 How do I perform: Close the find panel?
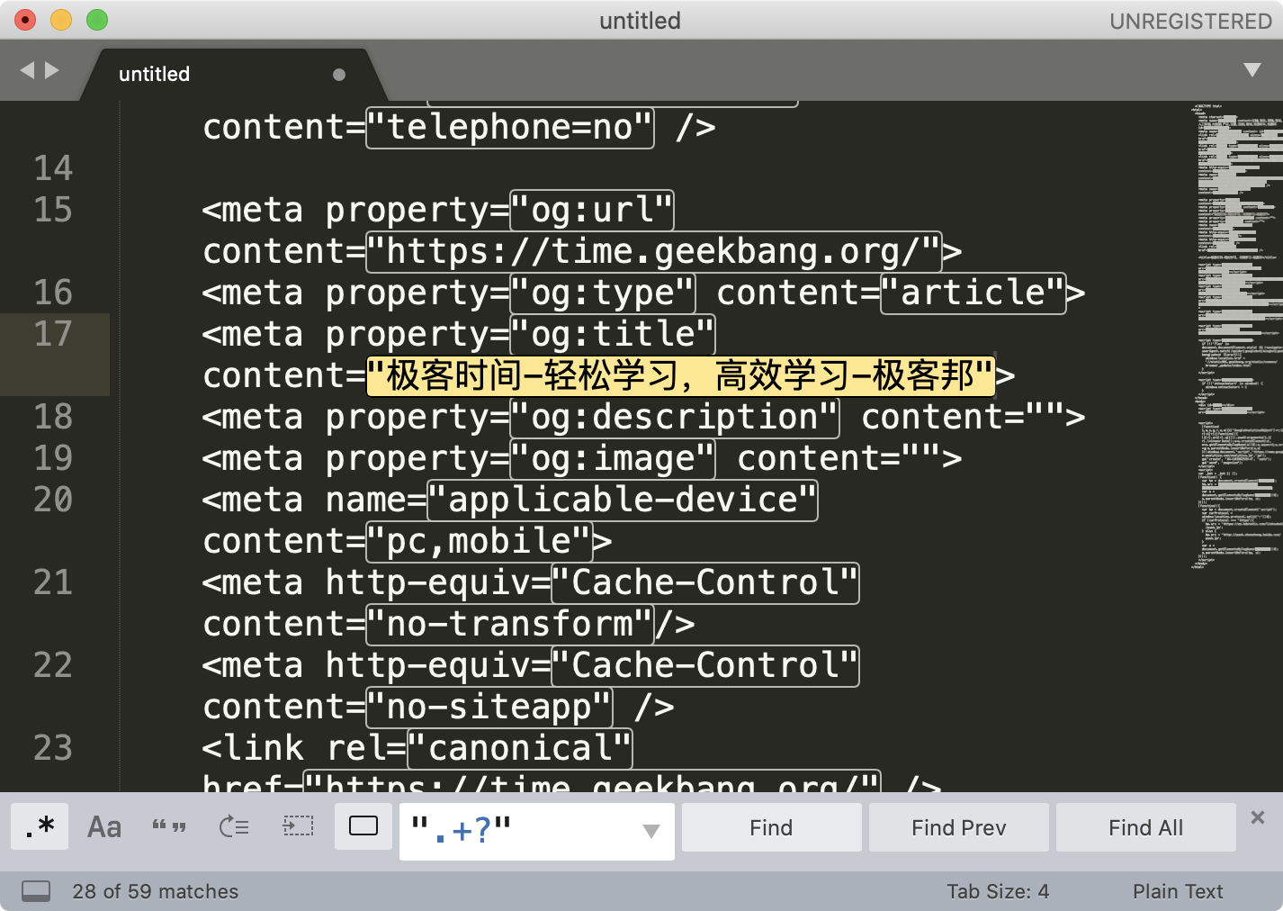[x=1258, y=817]
